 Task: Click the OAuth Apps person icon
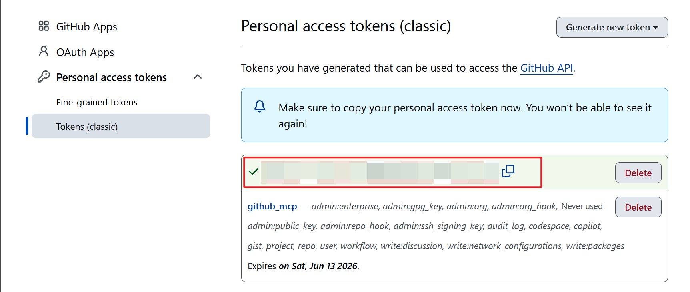pos(44,51)
